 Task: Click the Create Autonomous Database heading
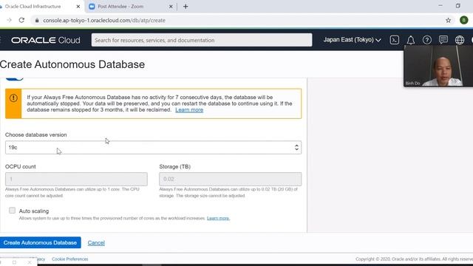(72, 64)
